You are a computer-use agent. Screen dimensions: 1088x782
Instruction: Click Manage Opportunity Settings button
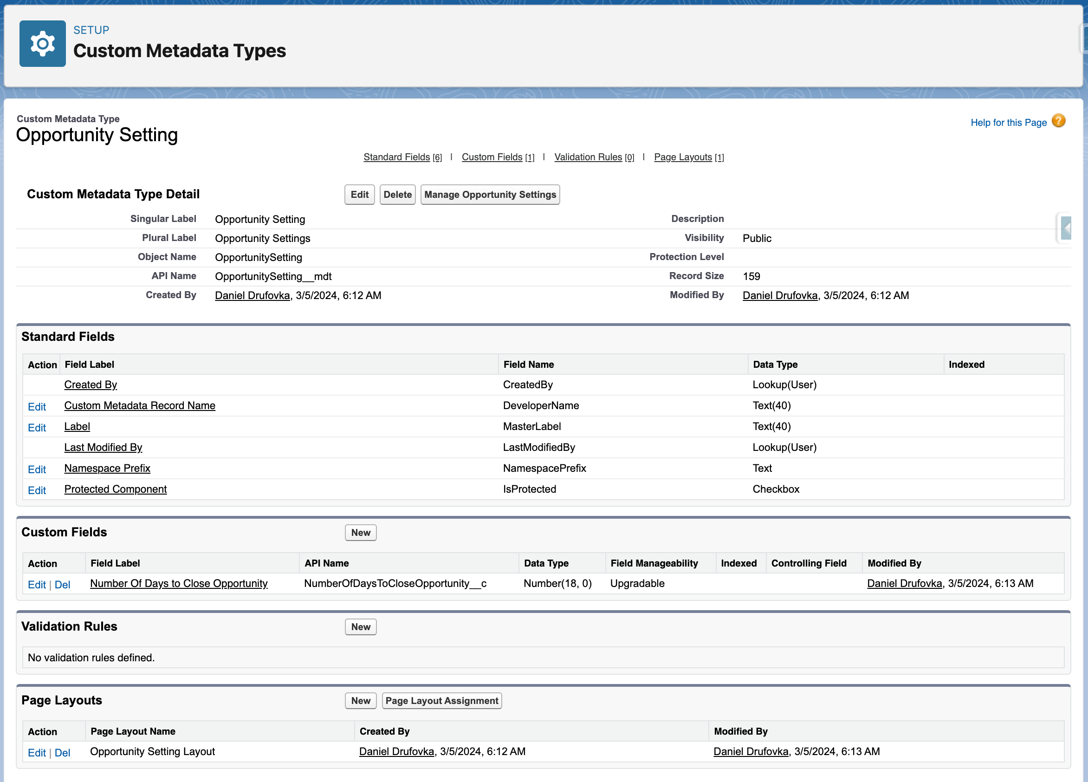(x=490, y=195)
